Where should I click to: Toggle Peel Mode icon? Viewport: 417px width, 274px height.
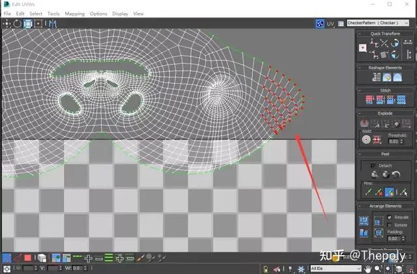pos(385,174)
